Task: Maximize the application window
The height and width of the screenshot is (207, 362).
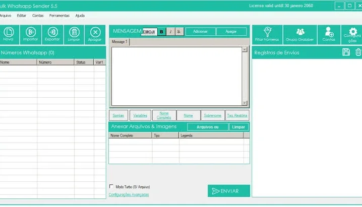Action: [x=350, y=6]
